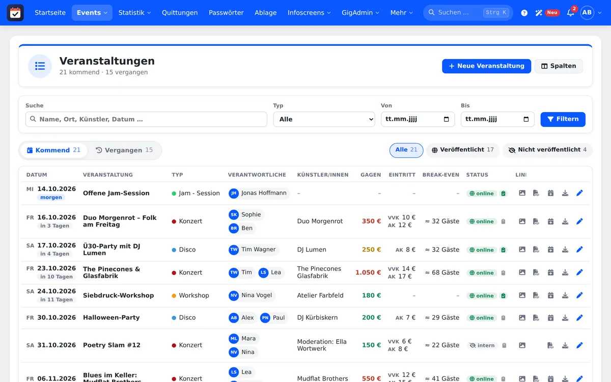
Task: Toggle grey clipboard for Duo Morgenrot
Action: point(504,222)
